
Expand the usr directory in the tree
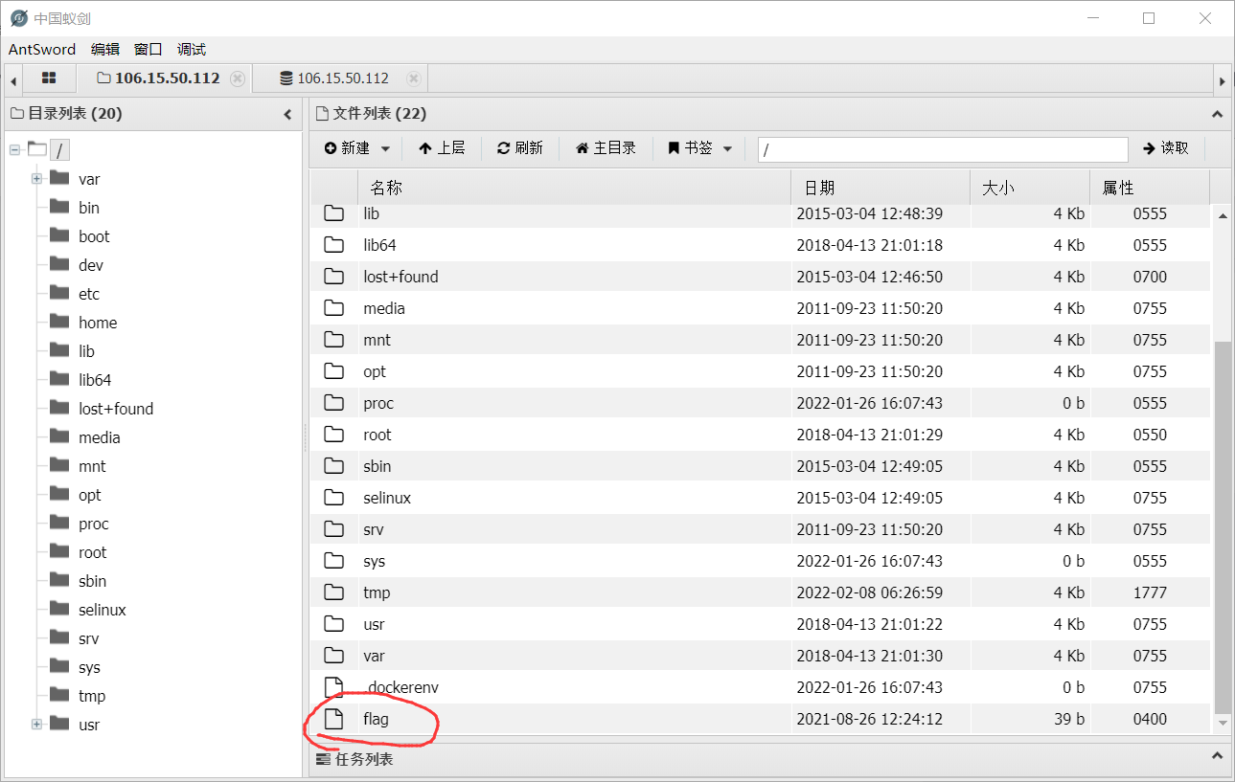click(35, 724)
